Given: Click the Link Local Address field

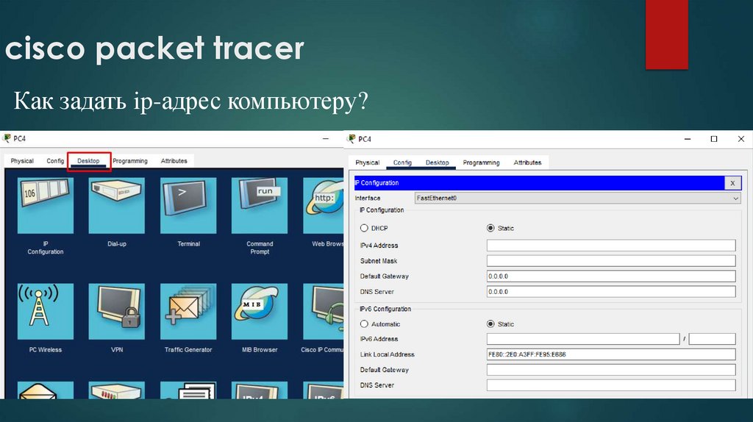Looking at the screenshot, I should coord(611,354).
